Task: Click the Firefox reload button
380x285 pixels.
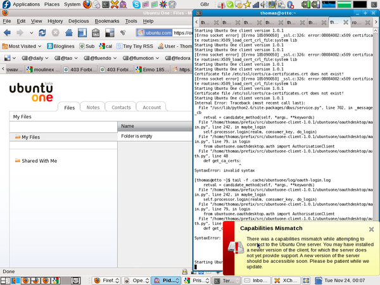Action: (x=42, y=32)
